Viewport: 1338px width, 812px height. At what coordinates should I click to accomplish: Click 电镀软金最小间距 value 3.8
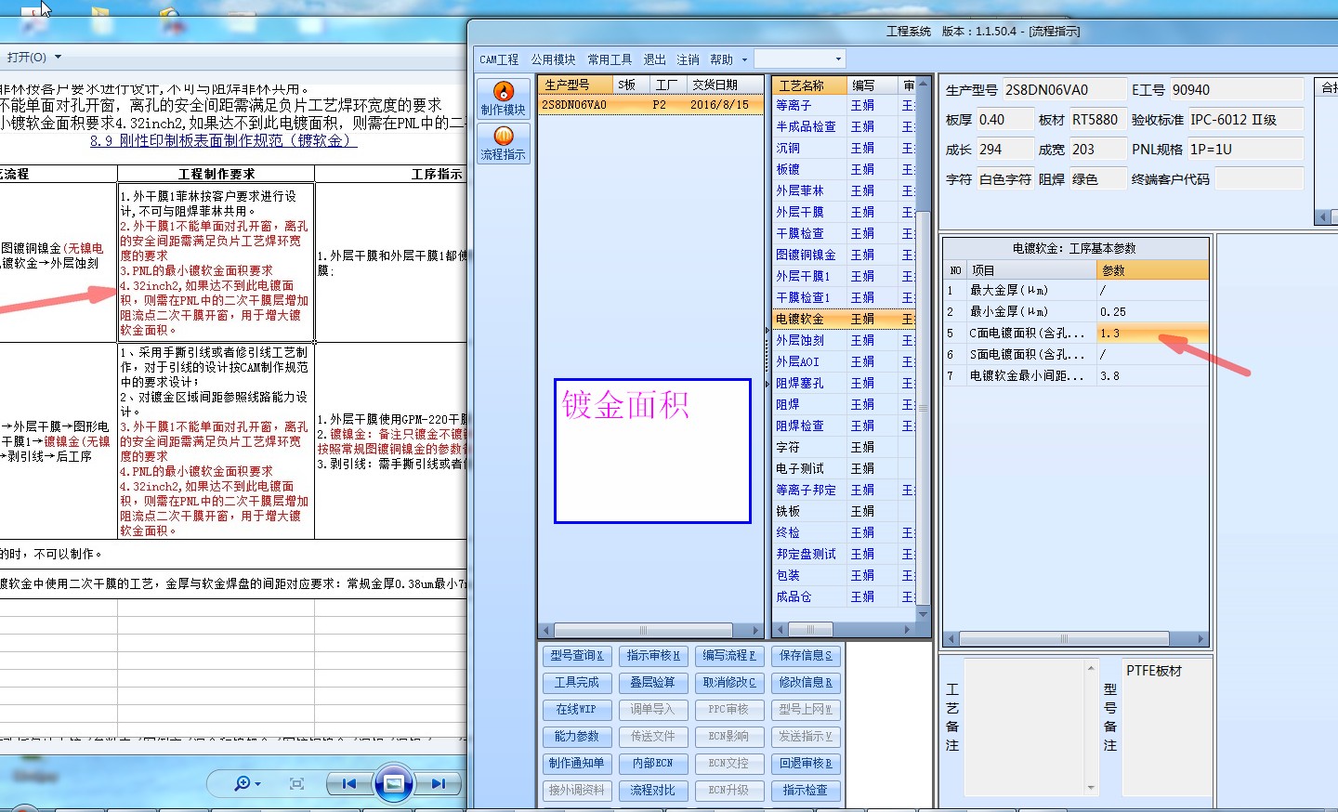tap(1152, 375)
